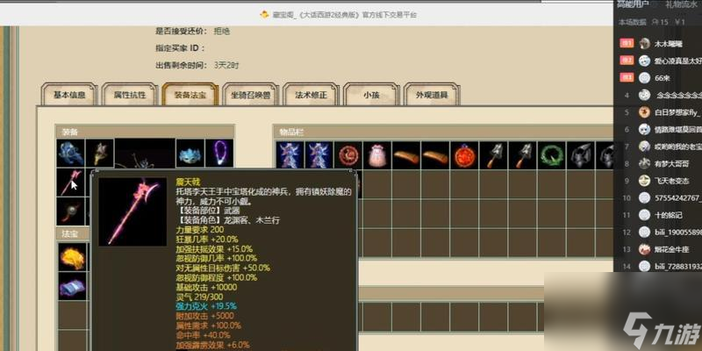Click avatar beside 飞天老变态
The height and width of the screenshot is (351, 702).
644,181
